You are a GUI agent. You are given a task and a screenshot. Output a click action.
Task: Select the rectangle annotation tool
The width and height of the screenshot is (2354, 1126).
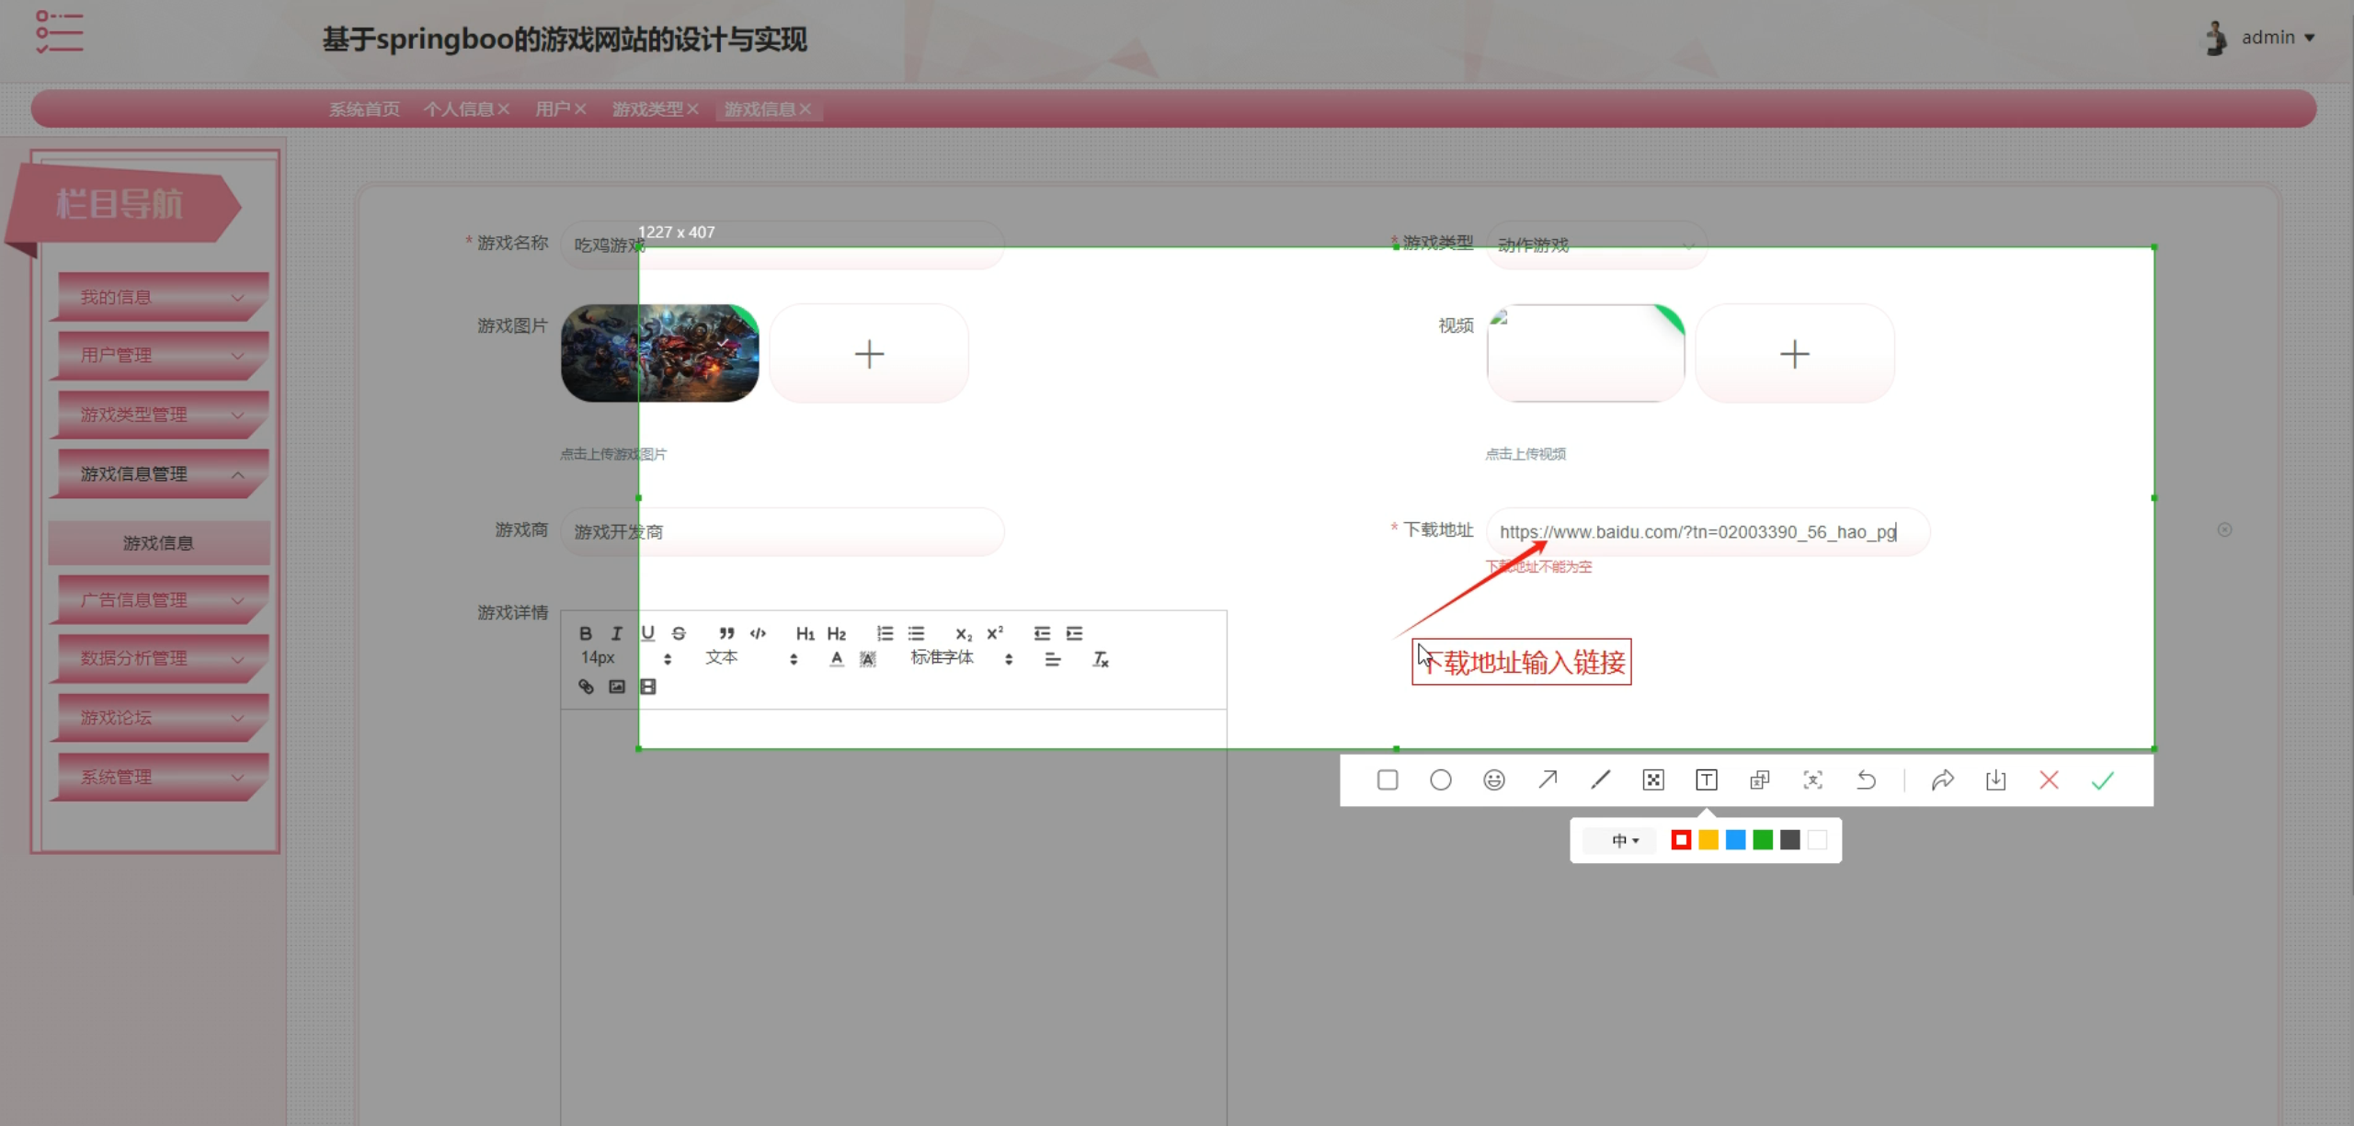(x=1388, y=780)
